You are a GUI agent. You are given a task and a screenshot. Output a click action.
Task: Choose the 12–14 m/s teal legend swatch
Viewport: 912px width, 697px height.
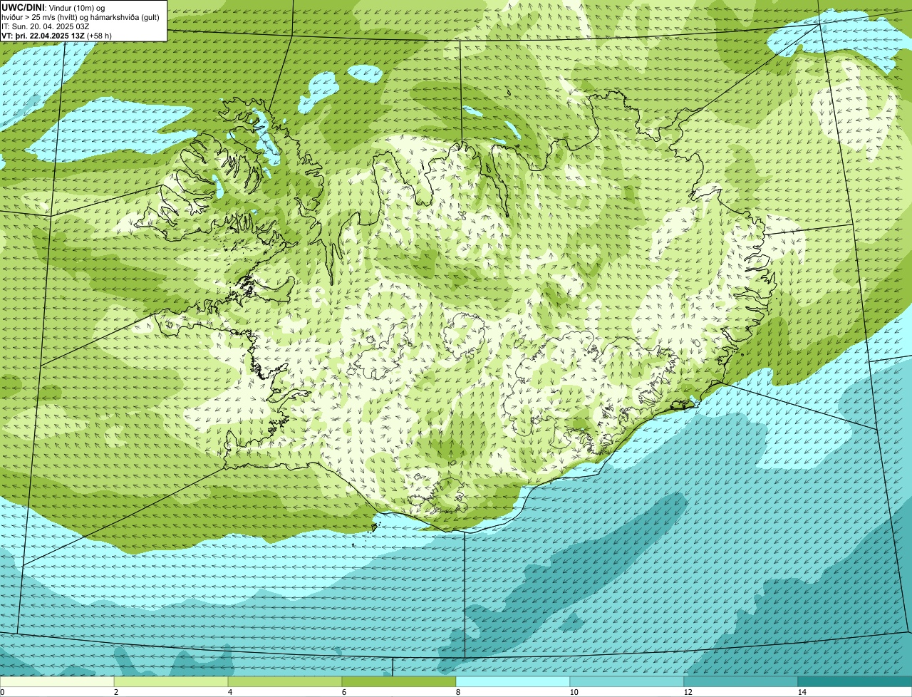(741, 681)
